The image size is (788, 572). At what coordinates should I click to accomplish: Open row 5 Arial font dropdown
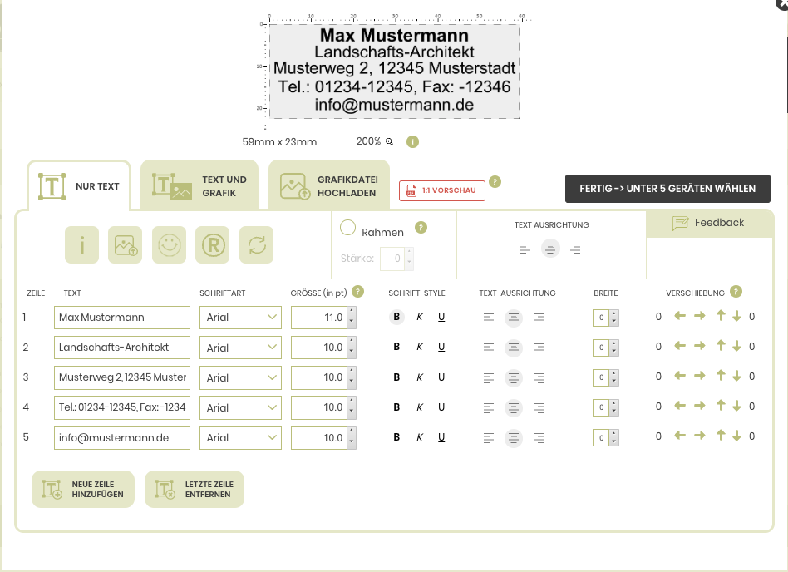coord(240,438)
